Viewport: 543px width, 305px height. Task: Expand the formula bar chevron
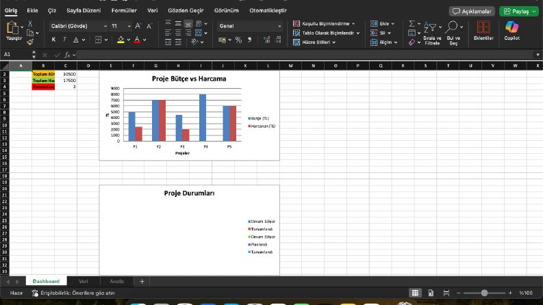point(538,55)
